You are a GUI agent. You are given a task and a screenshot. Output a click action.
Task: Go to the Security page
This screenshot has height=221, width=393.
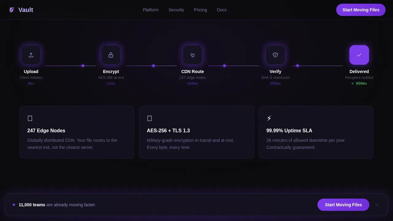click(x=176, y=10)
